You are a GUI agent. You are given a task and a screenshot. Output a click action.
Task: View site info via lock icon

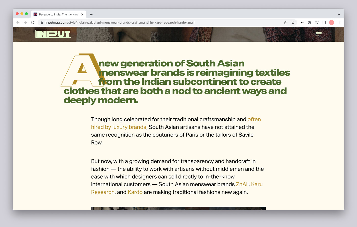coord(42,22)
